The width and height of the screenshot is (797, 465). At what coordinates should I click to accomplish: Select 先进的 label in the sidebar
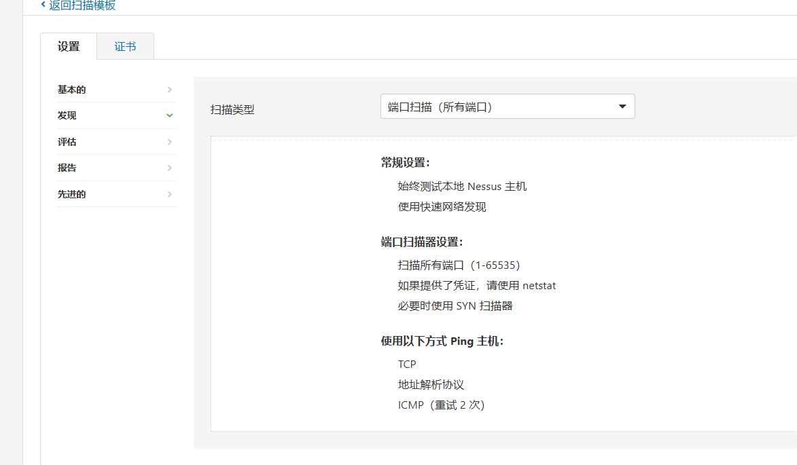[x=72, y=194]
